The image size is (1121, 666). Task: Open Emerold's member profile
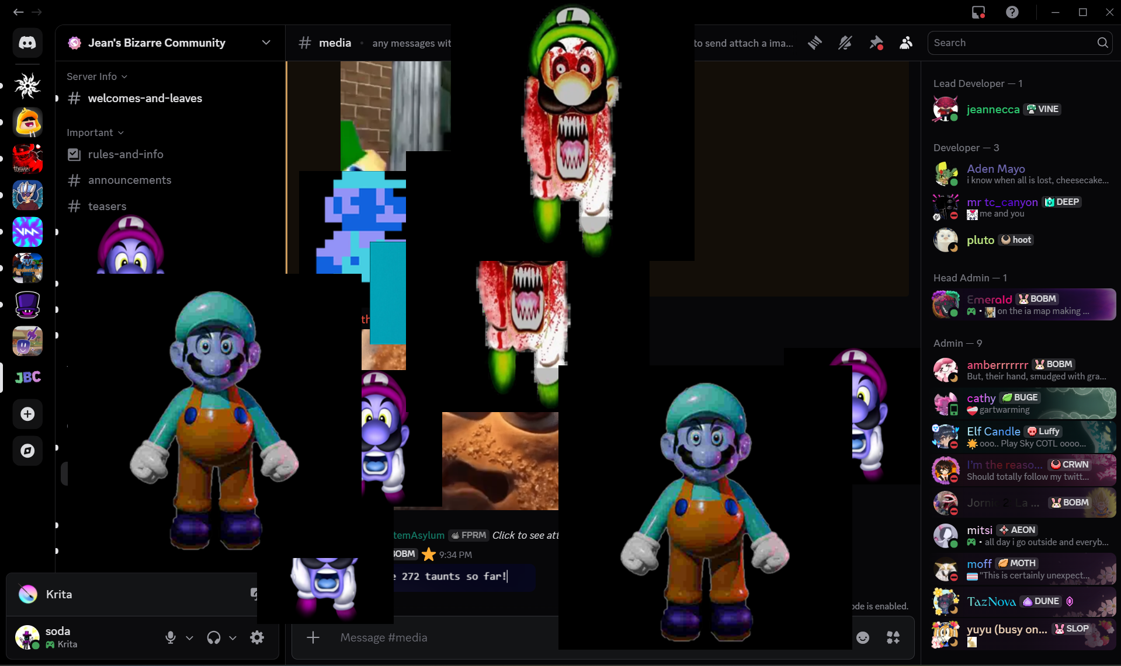tap(1023, 305)
